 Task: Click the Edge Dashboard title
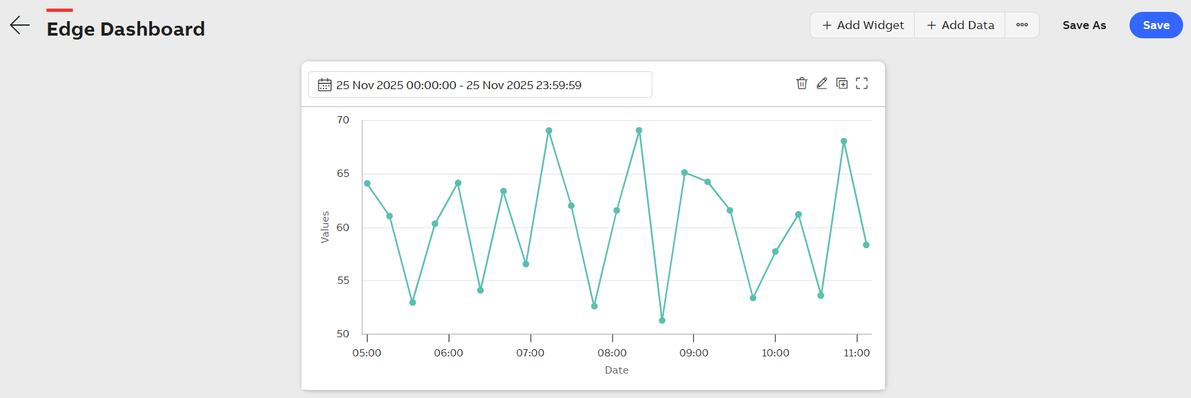126,29
